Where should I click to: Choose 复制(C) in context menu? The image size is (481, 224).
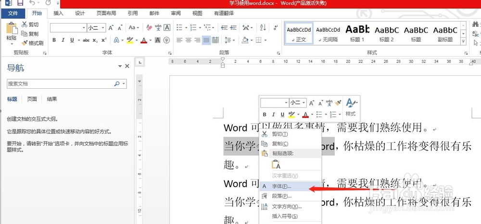290,144
